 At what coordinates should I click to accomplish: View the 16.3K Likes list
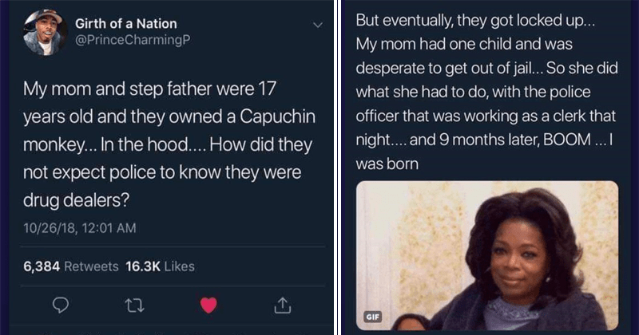[x=160, y=266]
